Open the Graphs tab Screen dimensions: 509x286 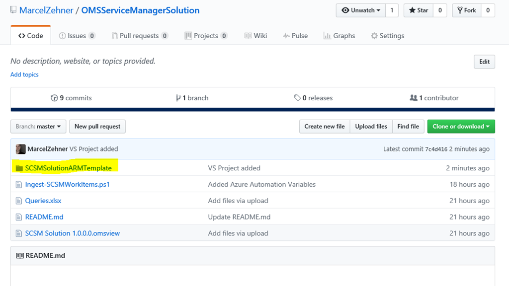(339, 36)
